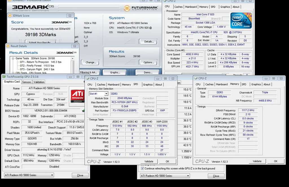Select GT3 - Canyon Flight result row
Screen dimensions: 289x187
(x=37, y=69)
